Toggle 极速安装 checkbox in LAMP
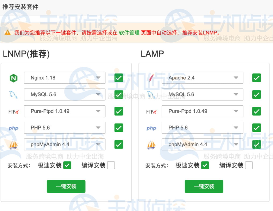The width and height of the screenshot is (273, 211). [x=205, y=165]
